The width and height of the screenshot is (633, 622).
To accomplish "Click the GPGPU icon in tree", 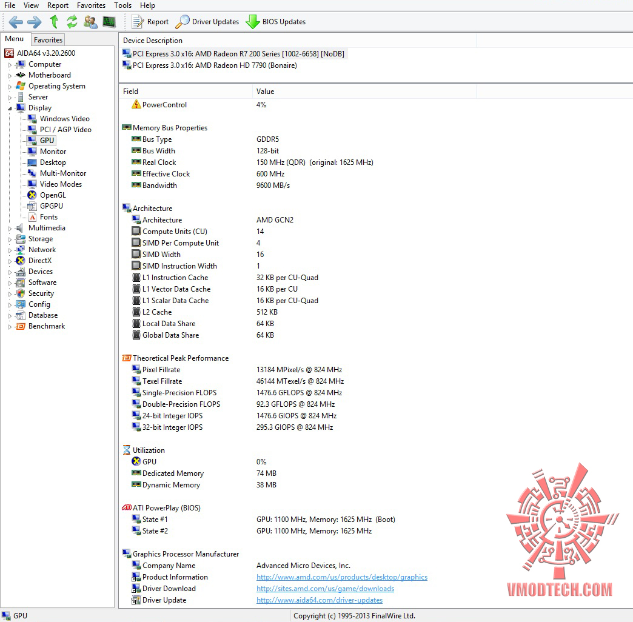I will tap(32, 206).
